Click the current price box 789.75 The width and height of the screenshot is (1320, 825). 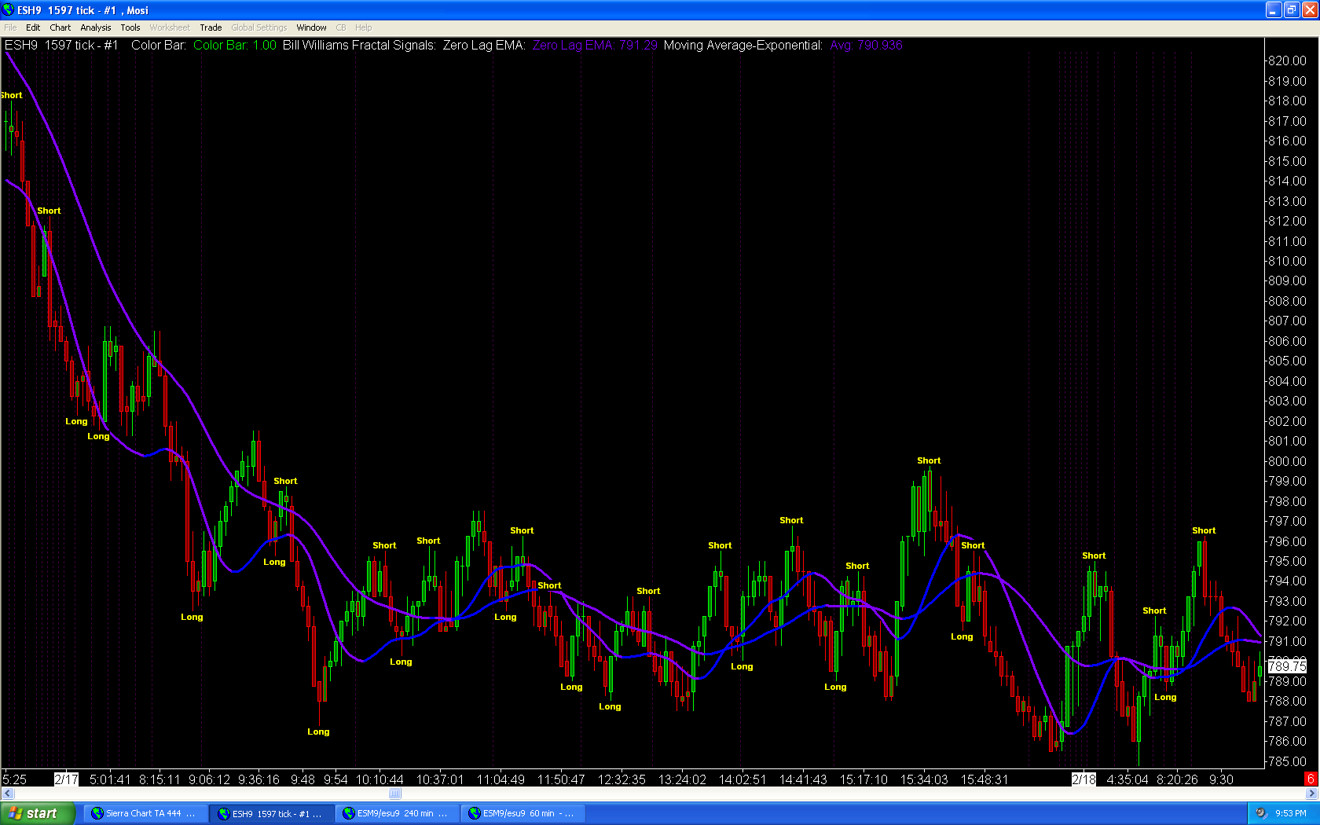[1287, 666]
